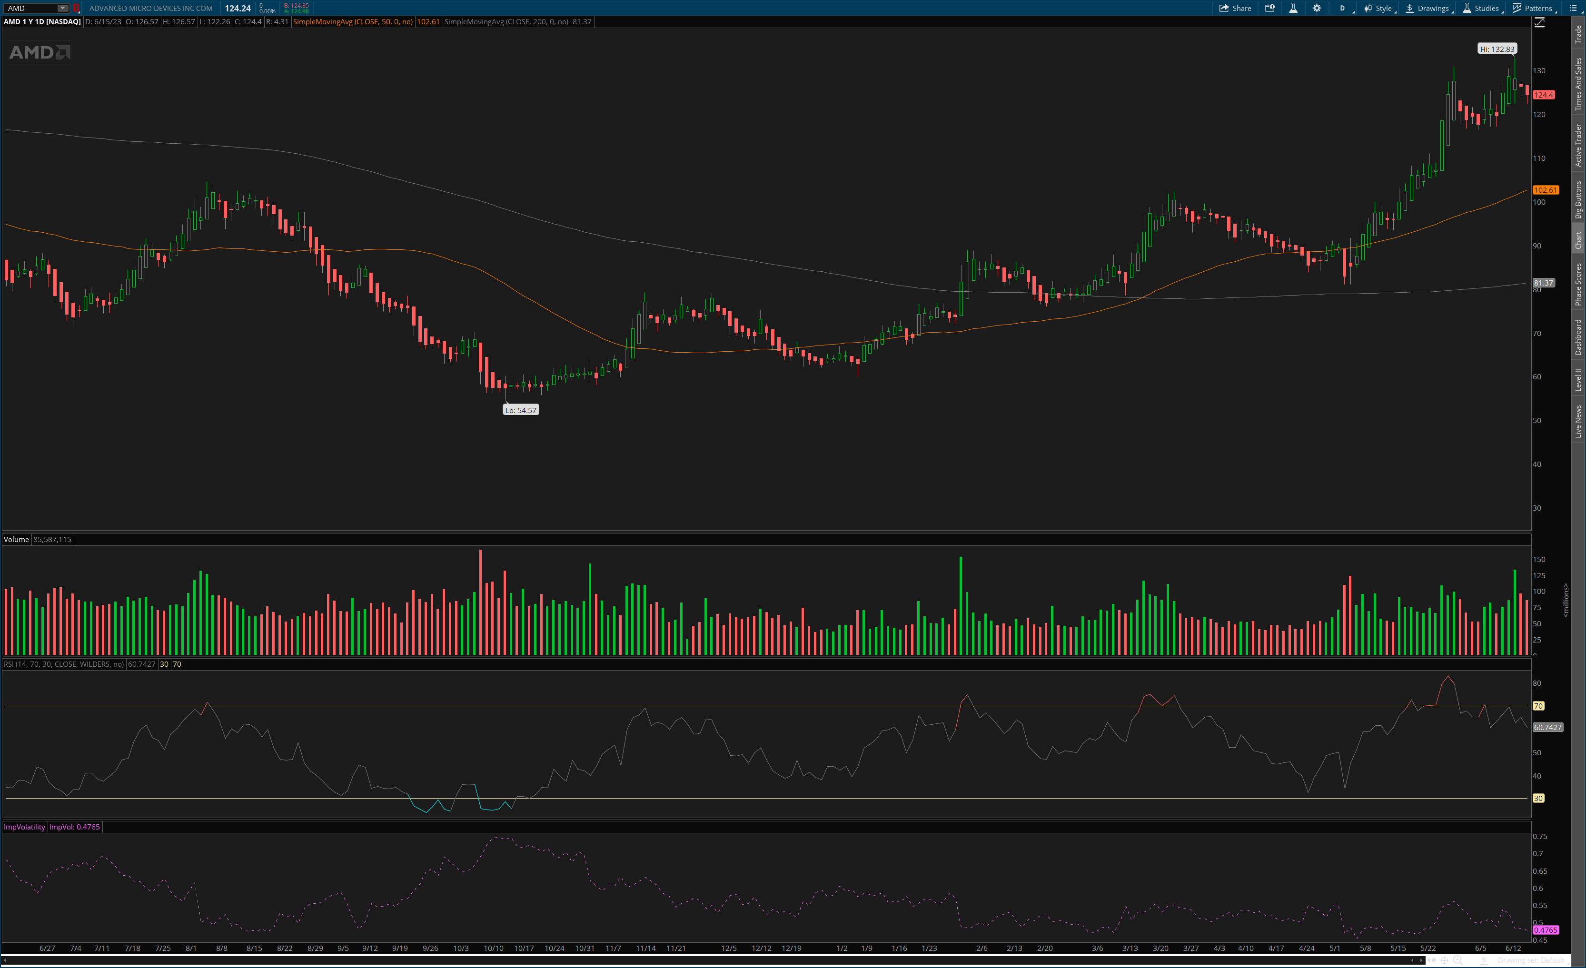The image size is (1586, 968).
Task: Open the list options menu icon
Action: click(x=1573, y=9)
